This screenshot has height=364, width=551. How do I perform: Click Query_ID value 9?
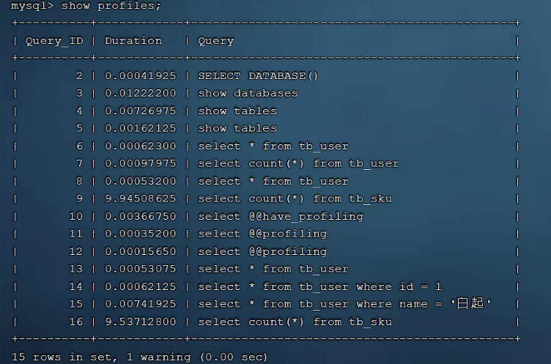(79, 199)
